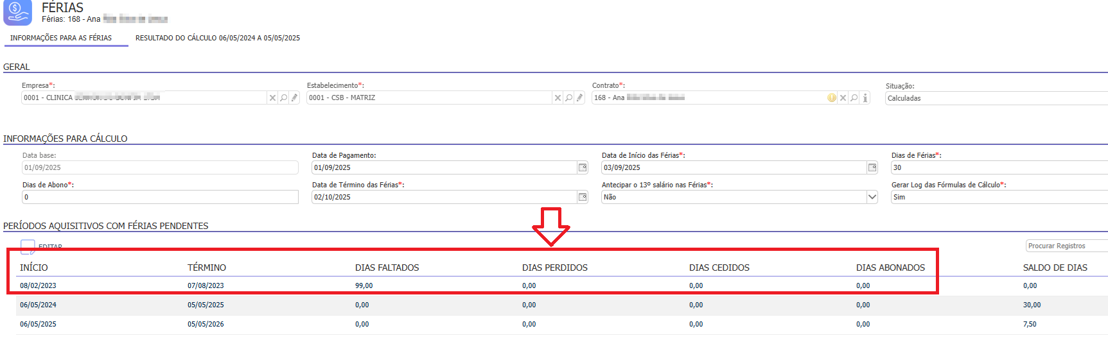Viewport: 1108px width, 349px height.
Task: Open calendar for Data de Início das Férias
Action: [x=872, y=167]
